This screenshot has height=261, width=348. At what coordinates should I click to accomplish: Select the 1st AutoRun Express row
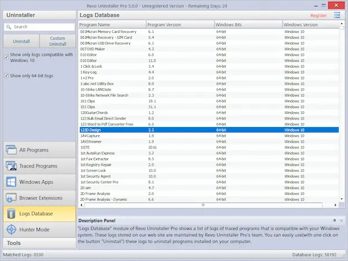(x=209, y=153)
